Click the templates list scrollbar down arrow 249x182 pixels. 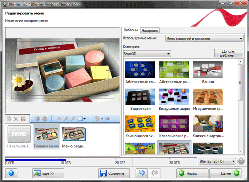tap(240, 151)
